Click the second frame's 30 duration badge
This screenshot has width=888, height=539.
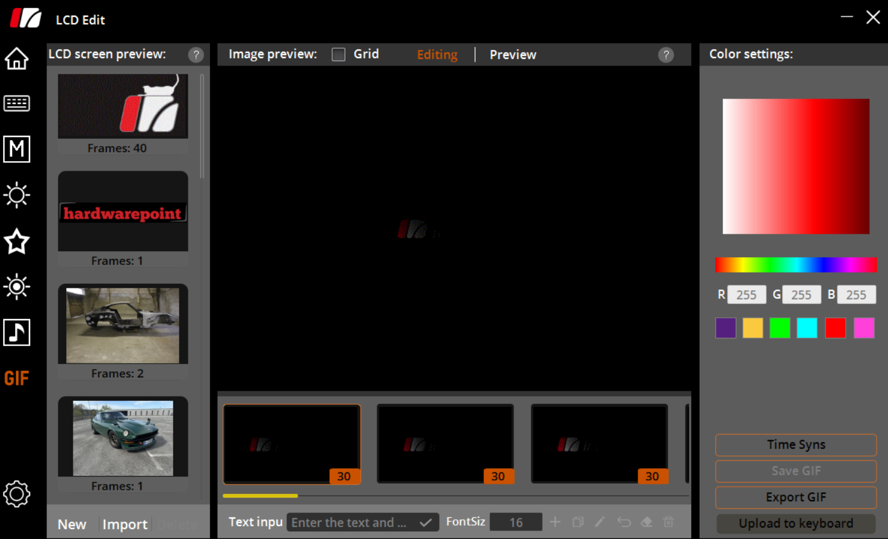(498, 476)
